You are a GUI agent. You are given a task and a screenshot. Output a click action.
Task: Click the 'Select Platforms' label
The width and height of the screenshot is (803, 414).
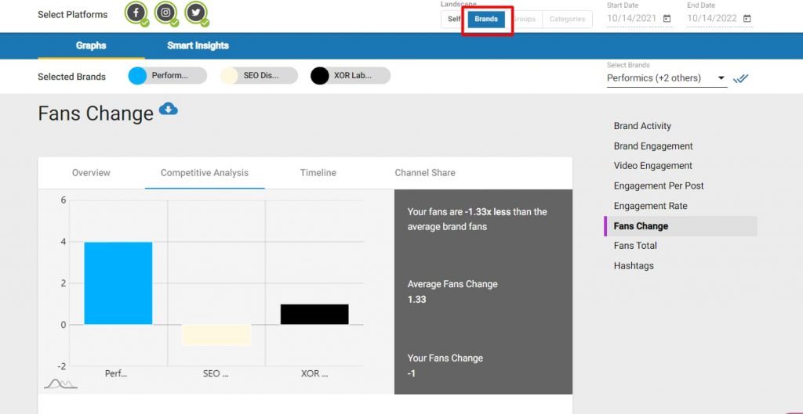[73, 14]
